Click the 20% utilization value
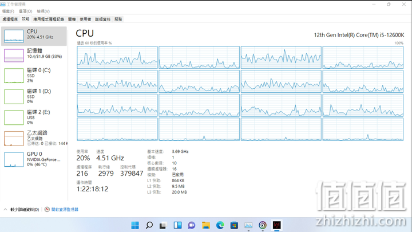Screen dimensions: 412x232 83,158
